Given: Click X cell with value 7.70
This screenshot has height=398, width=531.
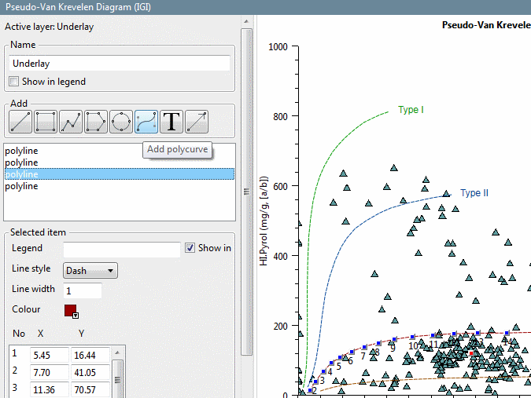Looking at the screenshot, I should point(50,373).
